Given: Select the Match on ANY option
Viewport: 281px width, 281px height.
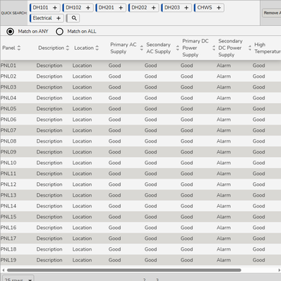Looking at the screenshot, I should tap(10, 32).
